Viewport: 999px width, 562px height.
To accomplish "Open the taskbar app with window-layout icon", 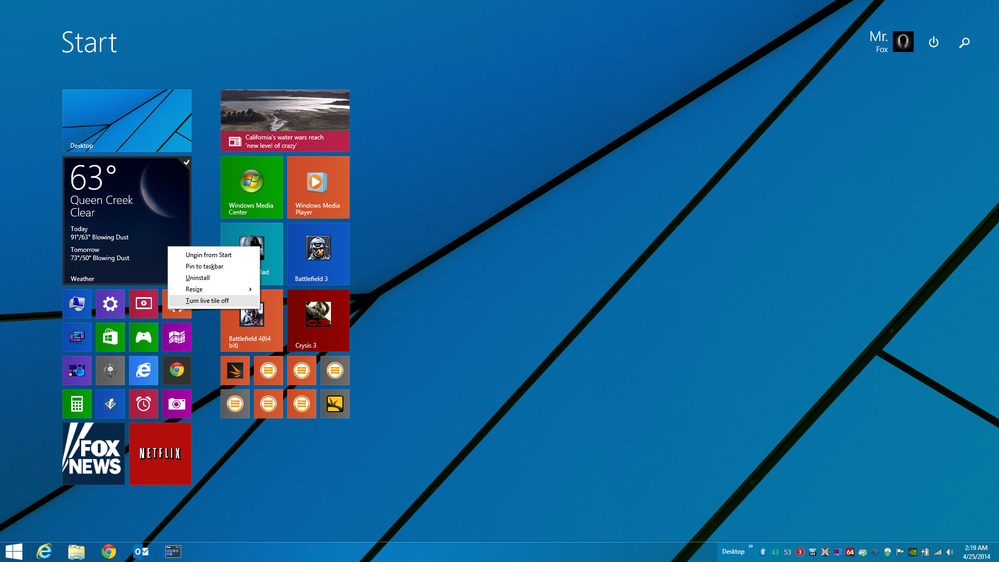I will tap(173, 552).
